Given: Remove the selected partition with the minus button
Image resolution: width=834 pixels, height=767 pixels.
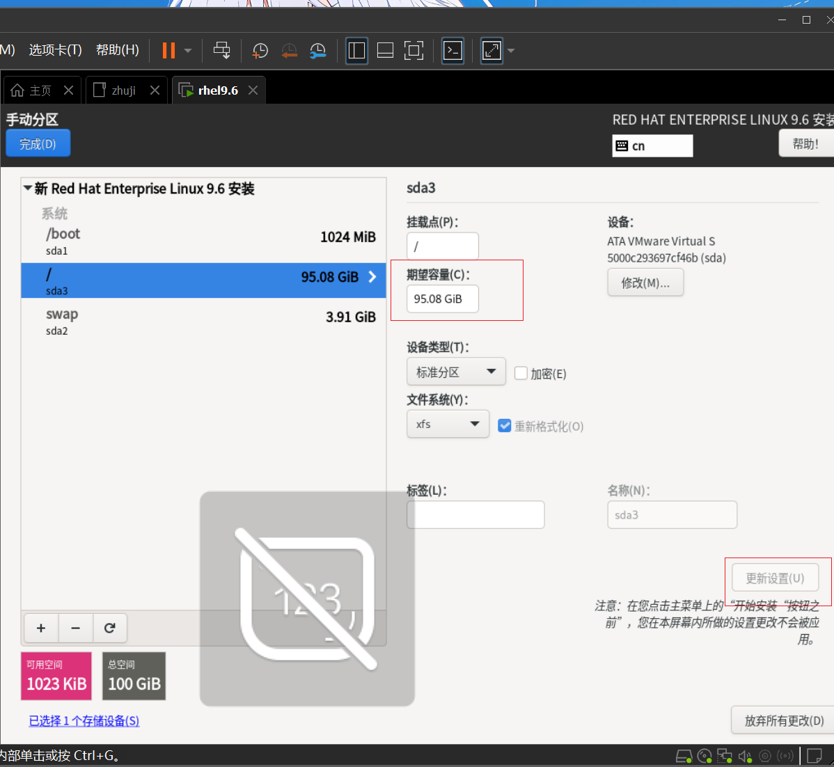Looking at the screenshot, I should tap(75, 628).
